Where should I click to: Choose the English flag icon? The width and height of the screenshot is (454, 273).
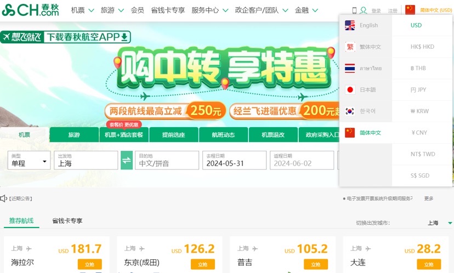[x=350, y=25]
